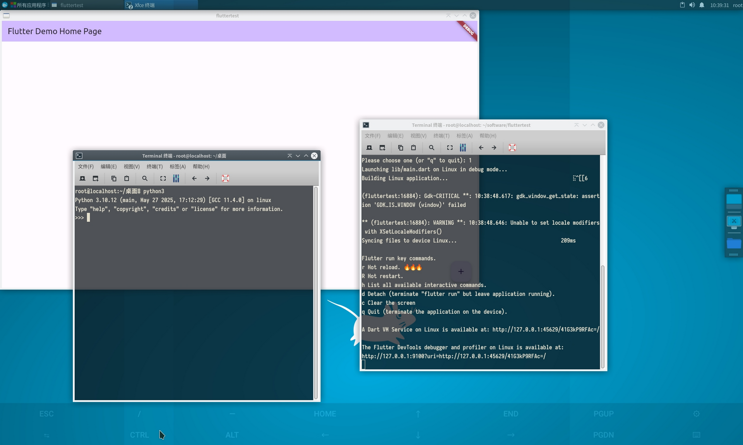Toggle ALT key on the on-screen keyboard bar
743x445 pixels.
tap(232, 435)
